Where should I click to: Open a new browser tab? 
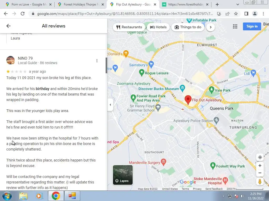(x=217, y=5)
